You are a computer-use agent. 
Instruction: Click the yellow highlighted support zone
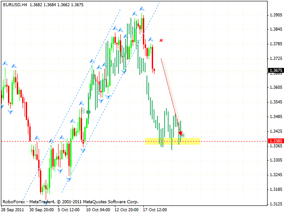(x=172, y=141)
